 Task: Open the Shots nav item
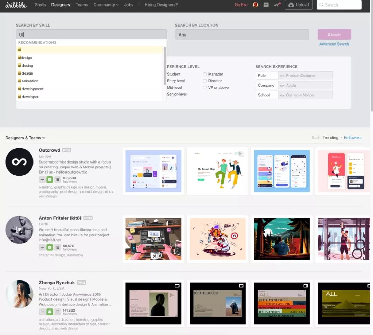click(x=40, y=5)
